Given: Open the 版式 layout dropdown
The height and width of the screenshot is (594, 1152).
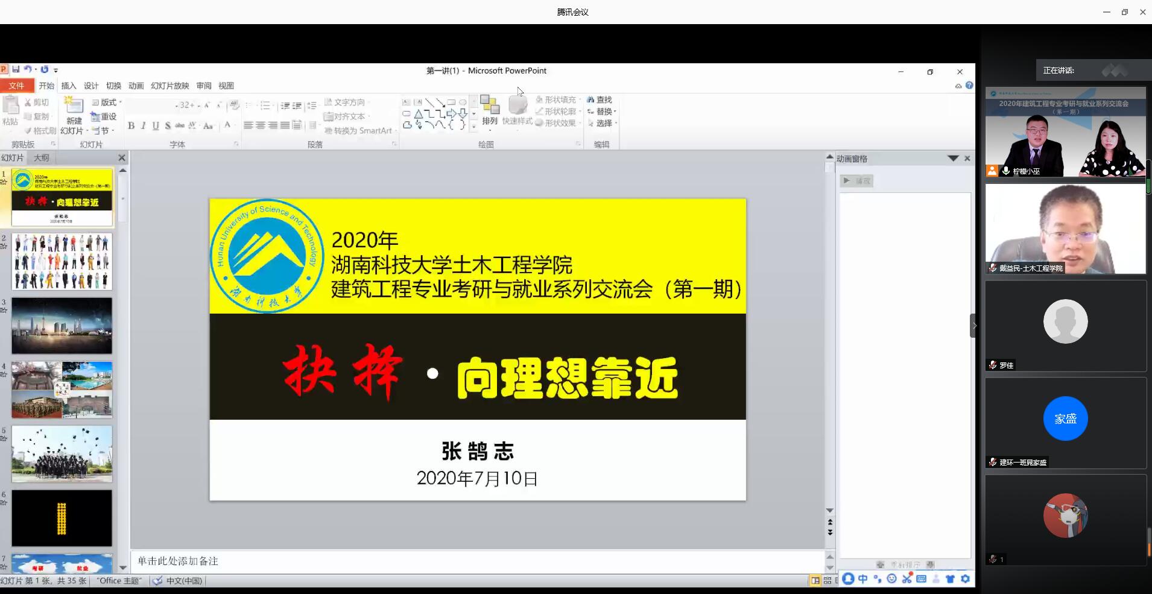Looking at the screenshot, I should (x=106, y=103).
